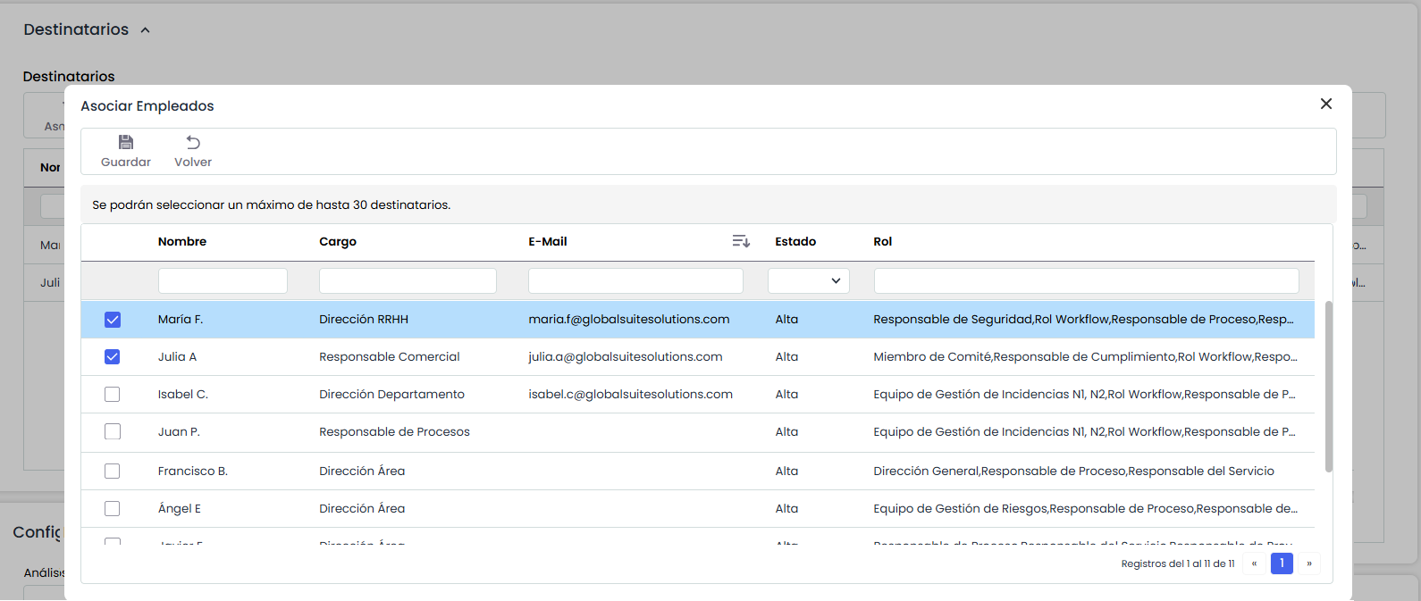Screen dimensions: 1421x601
Task: Uncheck the Julia A checkbox
Action: click(x=113, y=357)
